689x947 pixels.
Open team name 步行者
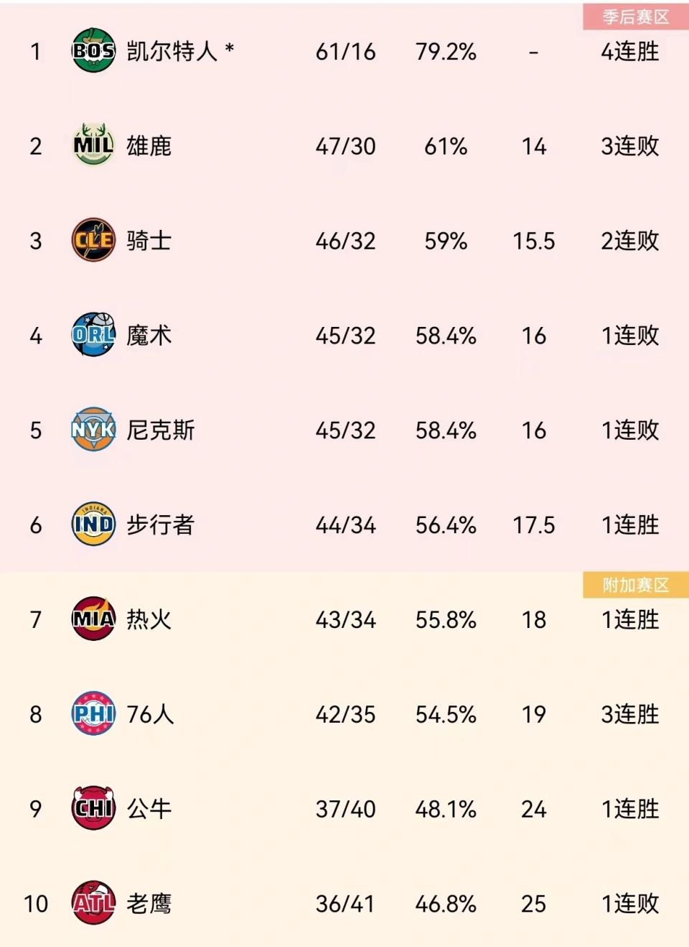pos(161,525)
